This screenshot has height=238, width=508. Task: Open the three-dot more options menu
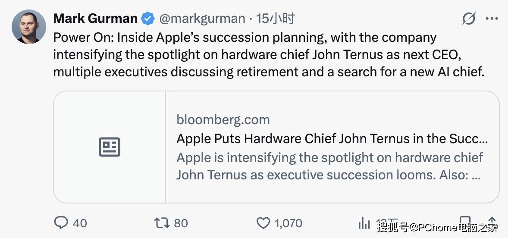(492, 19)
